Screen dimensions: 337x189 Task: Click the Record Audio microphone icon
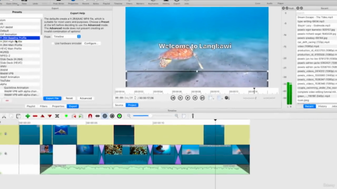[x=193, y=116]
